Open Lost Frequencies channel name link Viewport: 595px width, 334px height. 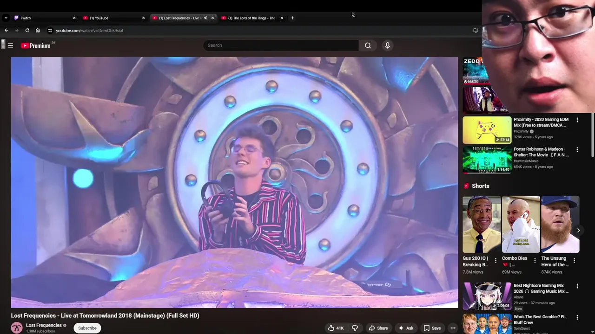(44, 325)
